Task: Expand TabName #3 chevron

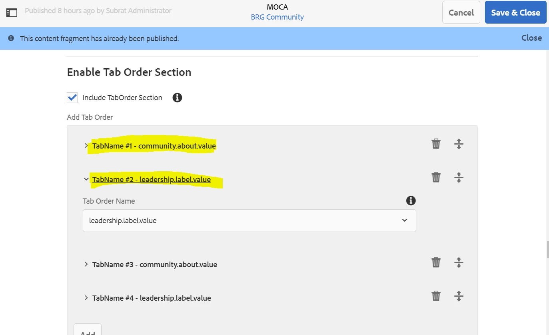Action: click(x=86, y=264)
